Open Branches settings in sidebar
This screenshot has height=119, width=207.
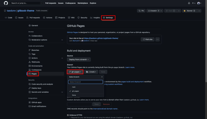(x=46, y=50)
